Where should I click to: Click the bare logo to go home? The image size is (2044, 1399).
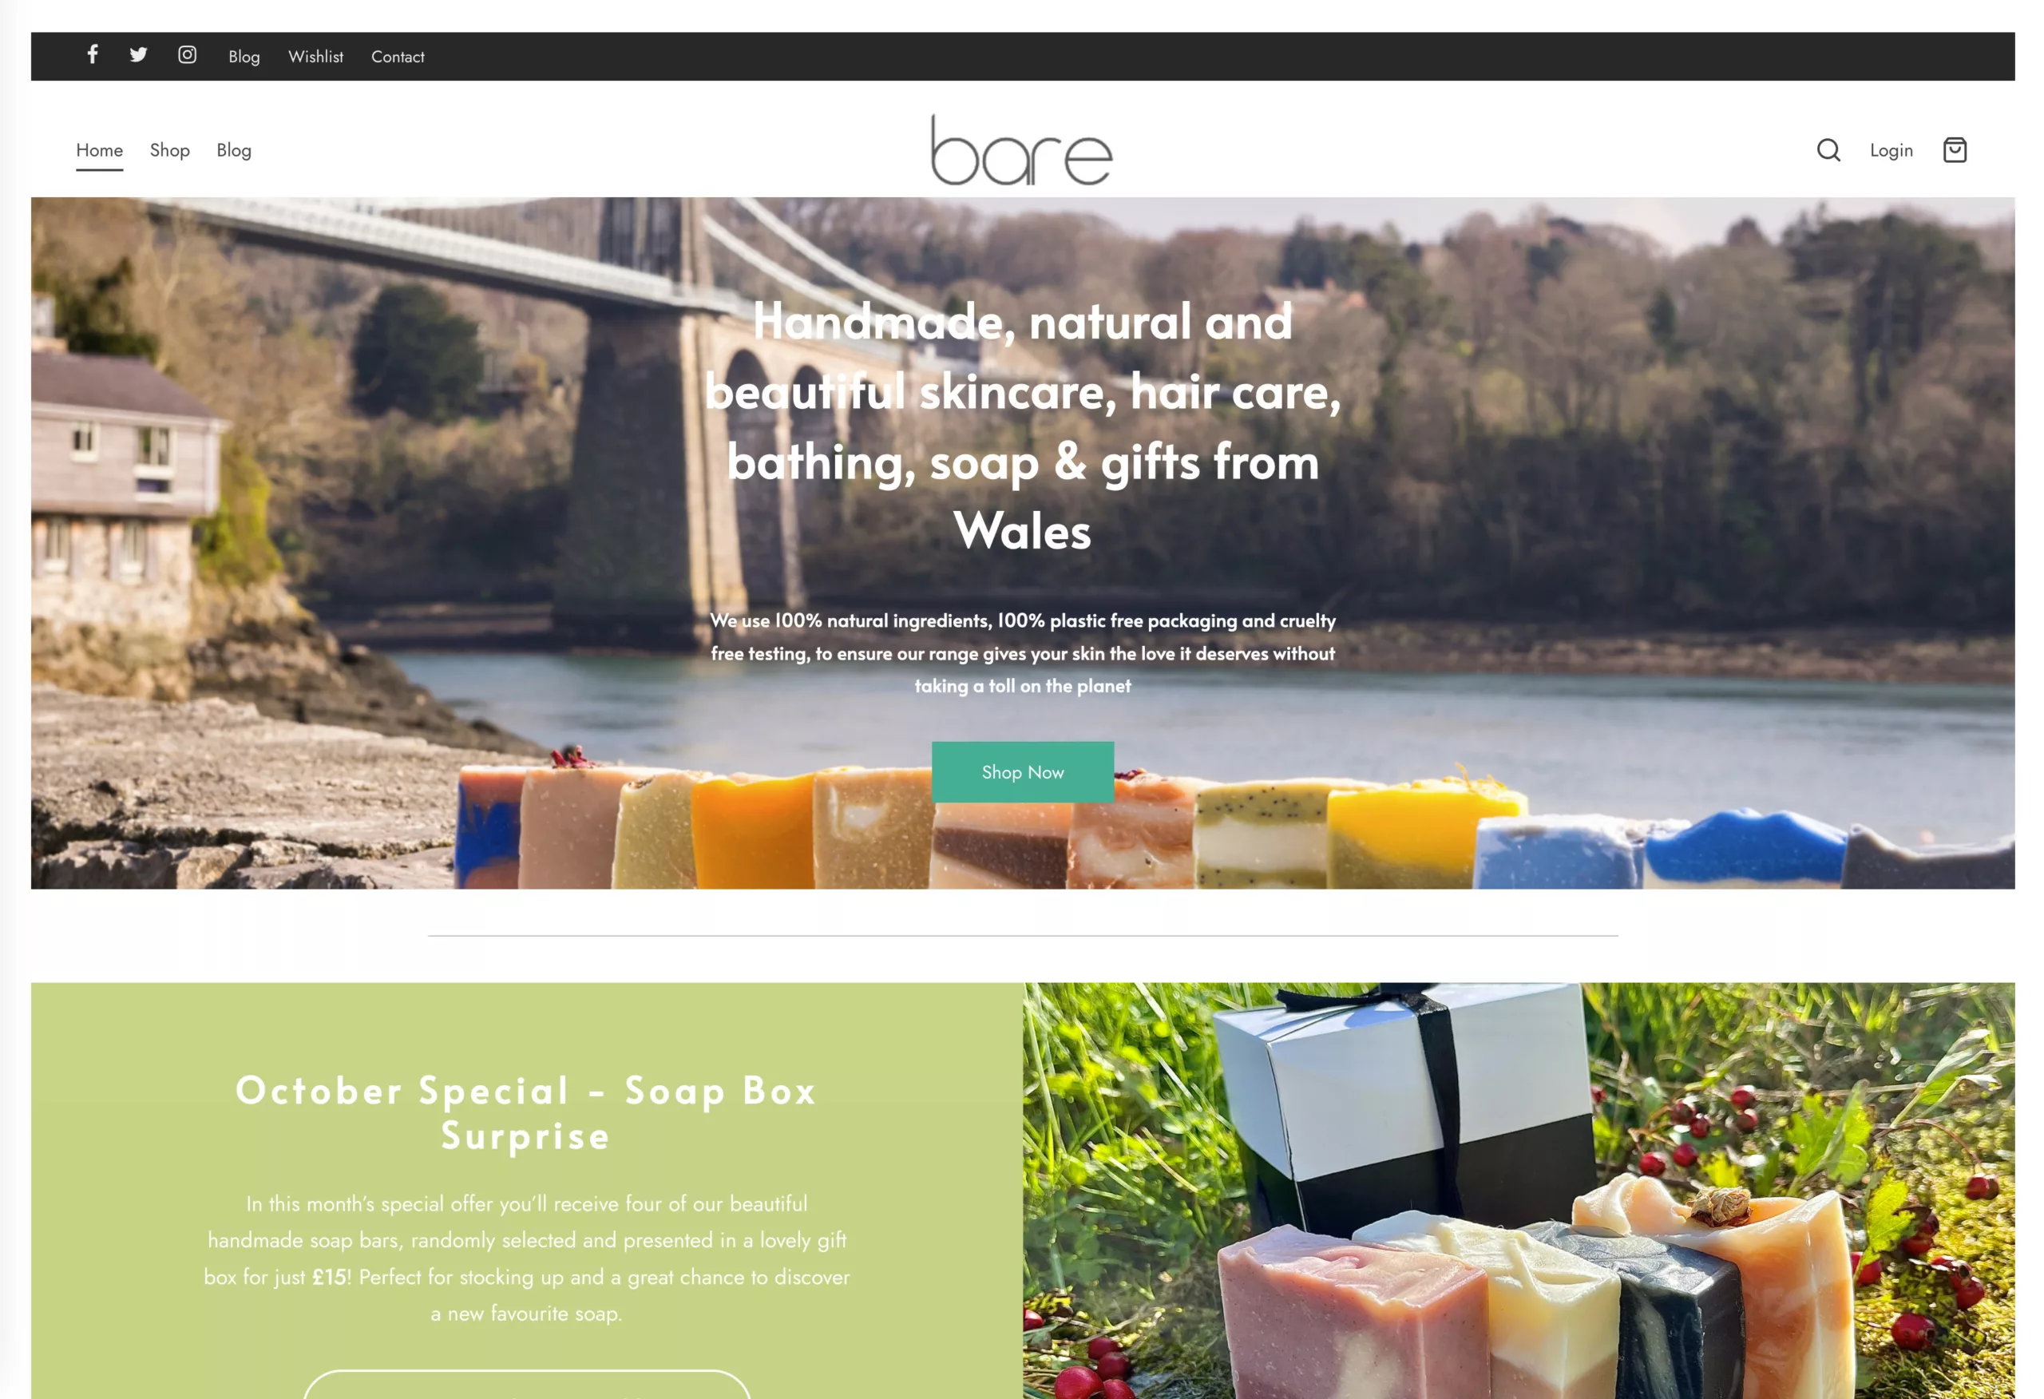[x=1022, y=149]
